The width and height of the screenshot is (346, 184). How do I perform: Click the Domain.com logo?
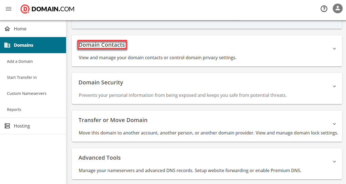[x=47, y=9]
